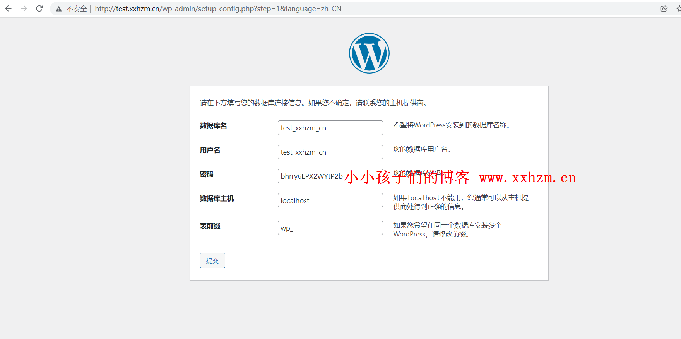Open the share page icon in the address bar

(664, 9)
